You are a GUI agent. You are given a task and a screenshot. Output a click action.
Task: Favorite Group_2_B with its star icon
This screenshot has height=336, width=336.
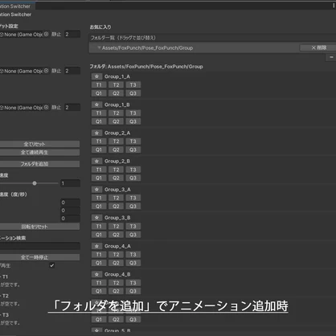(x=96, y=161)
